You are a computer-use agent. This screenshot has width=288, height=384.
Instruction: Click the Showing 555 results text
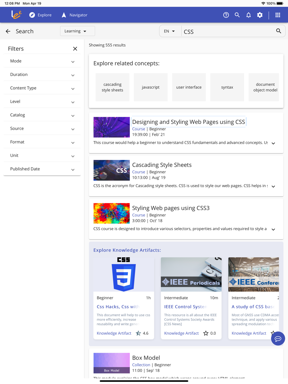pyautogui.click(x=107, y=45)
